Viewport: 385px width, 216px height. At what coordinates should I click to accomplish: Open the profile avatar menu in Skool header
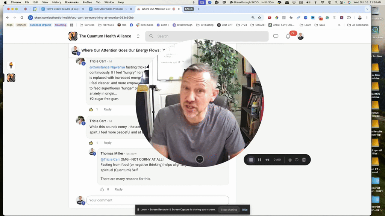coord(300,36)
